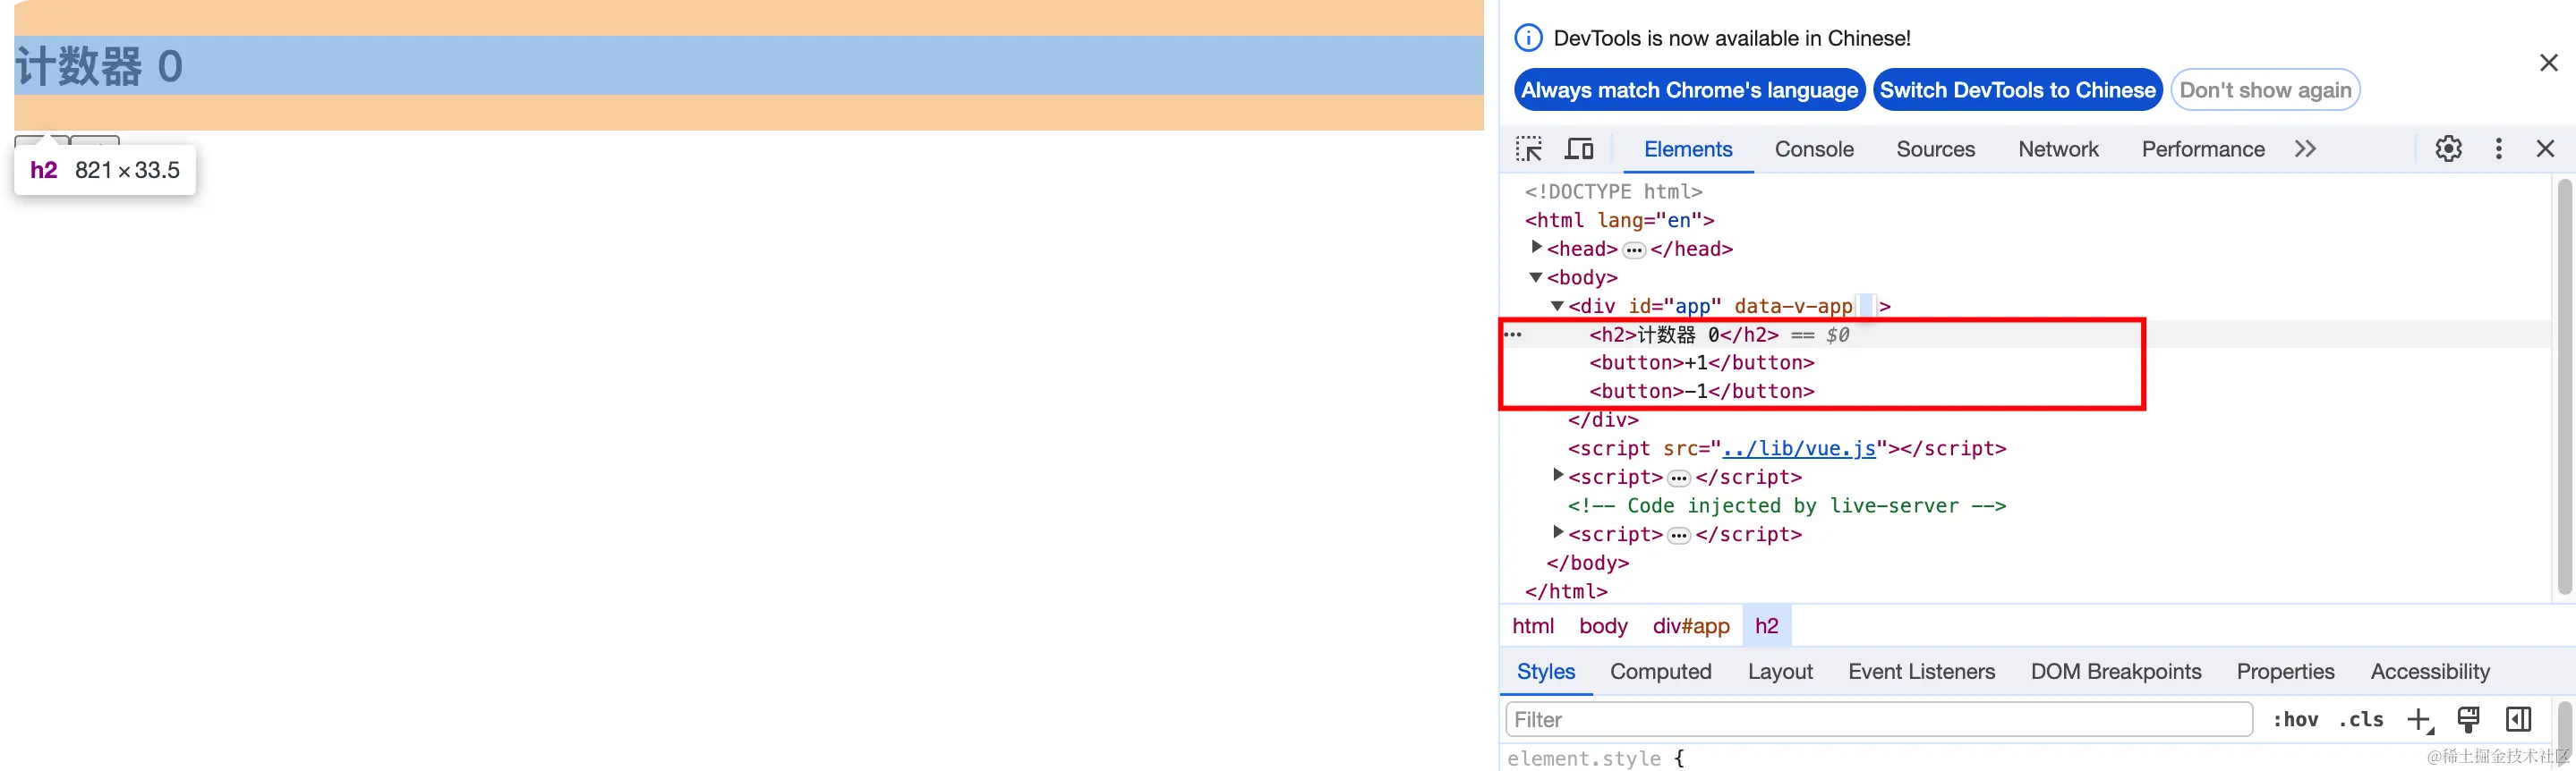Click the 计数器 0 heading on page

(98, 66)
